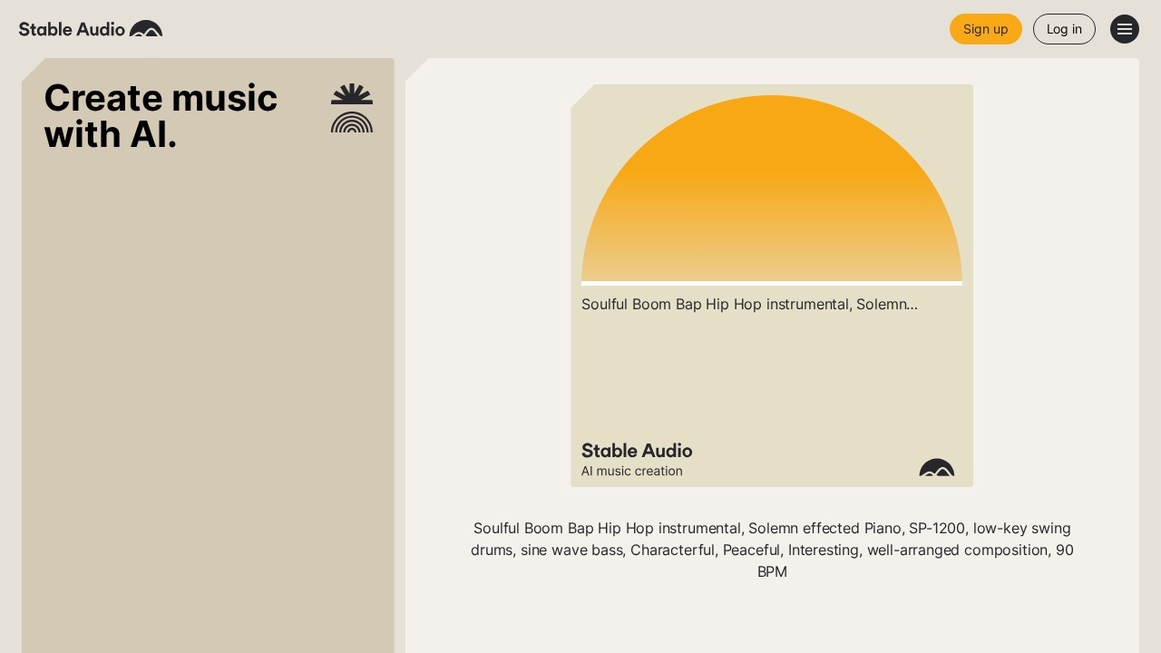The width and height of the screenshot is (1161, 653).
Task: Click the sunburst rainbow icon beside heading
Action: pyautogui.click(x=352, y=108)
